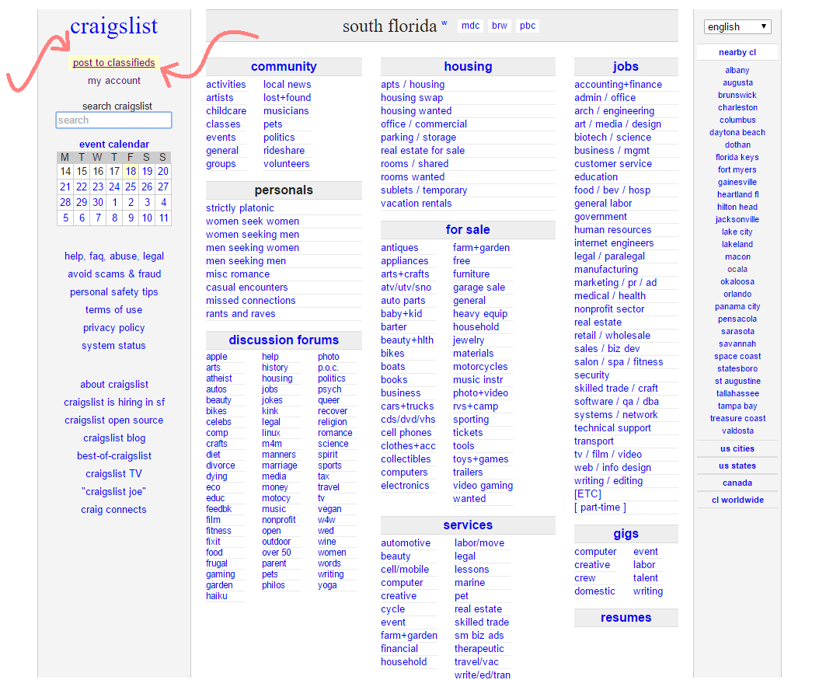Browse childcare listings
Viewport: 819px width, 680px height.
(x=225, y=110)
